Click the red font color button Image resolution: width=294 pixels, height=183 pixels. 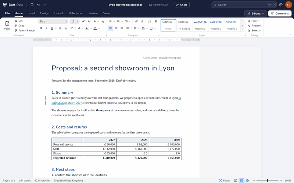(x=95, y=28)
